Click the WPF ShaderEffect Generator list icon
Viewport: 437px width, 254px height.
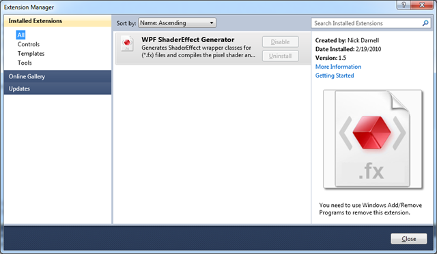pos(127,44)
